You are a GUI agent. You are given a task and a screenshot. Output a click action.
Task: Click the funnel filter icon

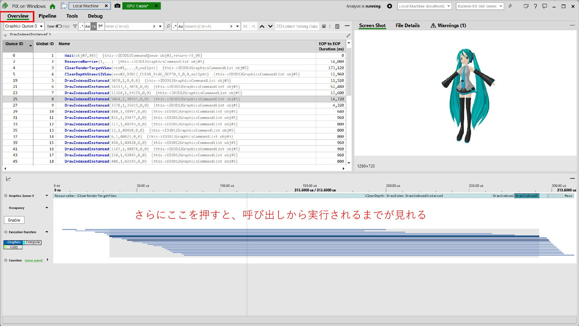coord(75,27)
